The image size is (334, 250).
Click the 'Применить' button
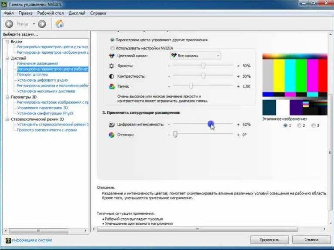(x=270, y=240)
